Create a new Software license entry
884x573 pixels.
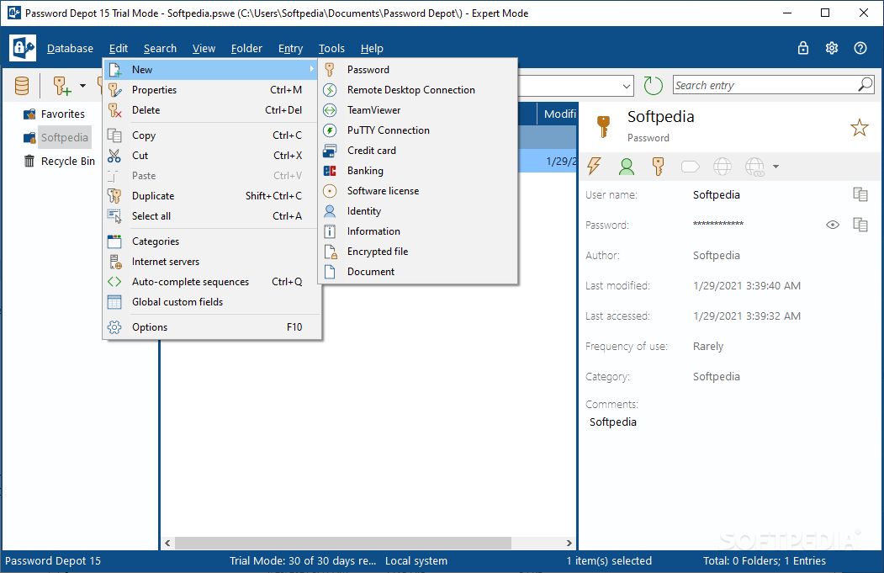click(417, 191)
